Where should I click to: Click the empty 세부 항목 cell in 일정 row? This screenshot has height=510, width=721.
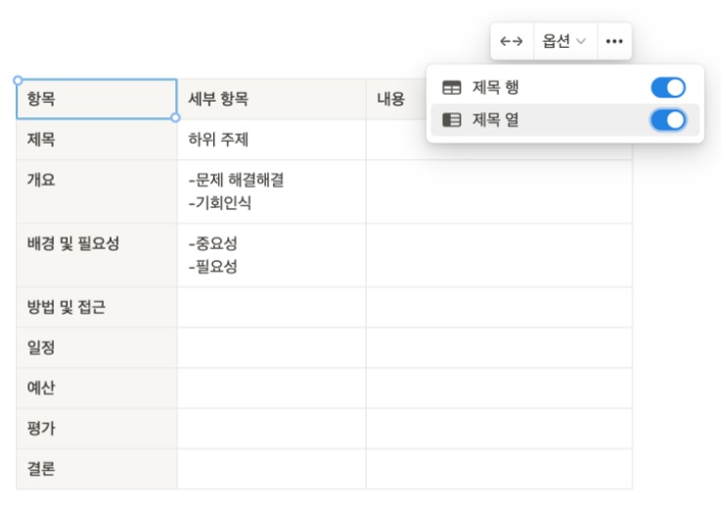pyautogui.click(x=271, y=348)
